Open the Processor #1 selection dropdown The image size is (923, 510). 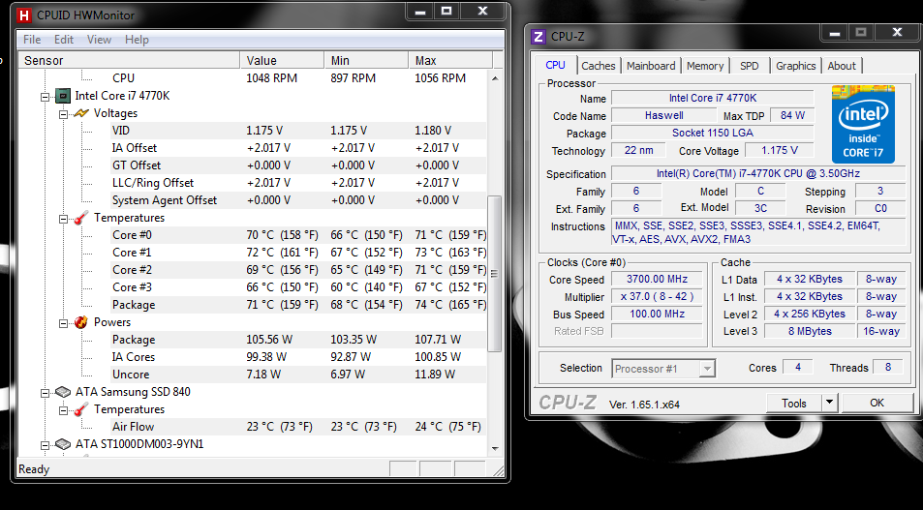click(x=707, y=369)
